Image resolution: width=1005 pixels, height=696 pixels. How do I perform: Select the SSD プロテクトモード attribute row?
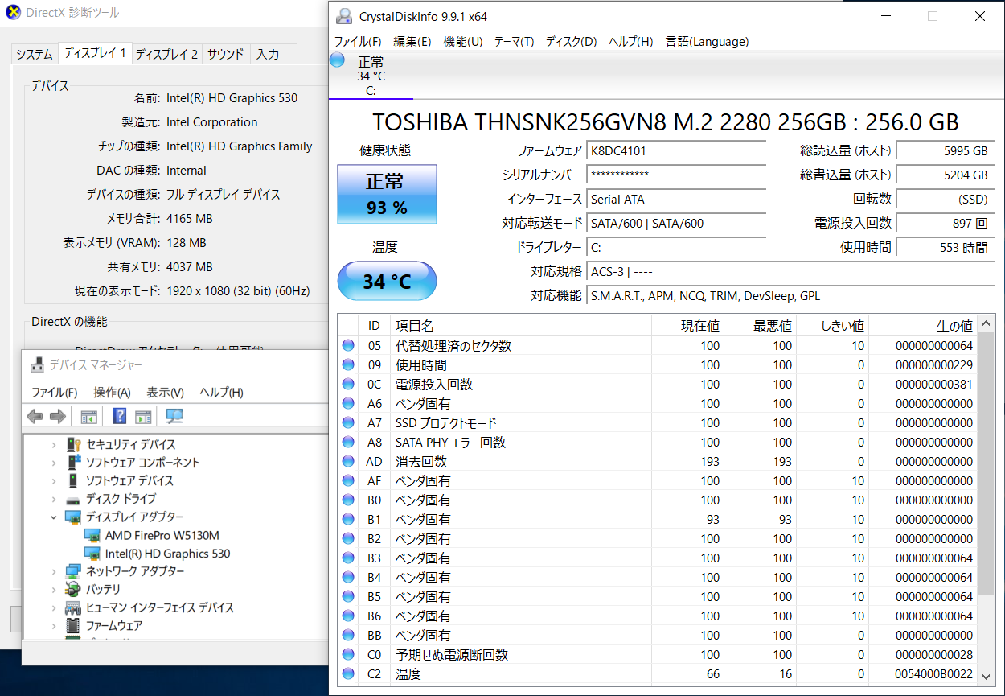click(659, 423)
